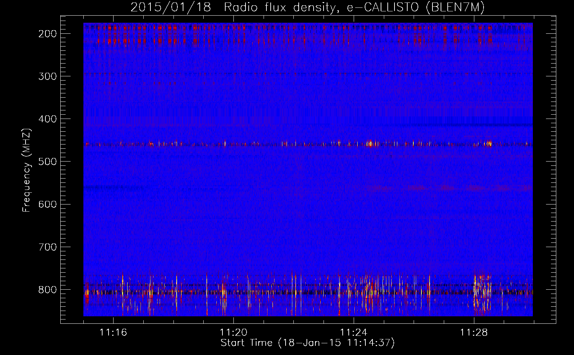Click the 300 frequency tick label
Viewport: 574px width, 355px height.
coord(48,76)
